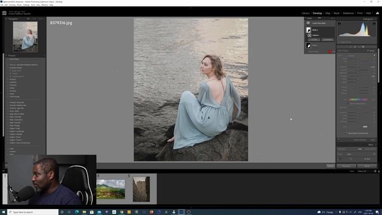This screenshot has height=215, width=382.
Task: Switch to the Book module
Action: [337, 13]
